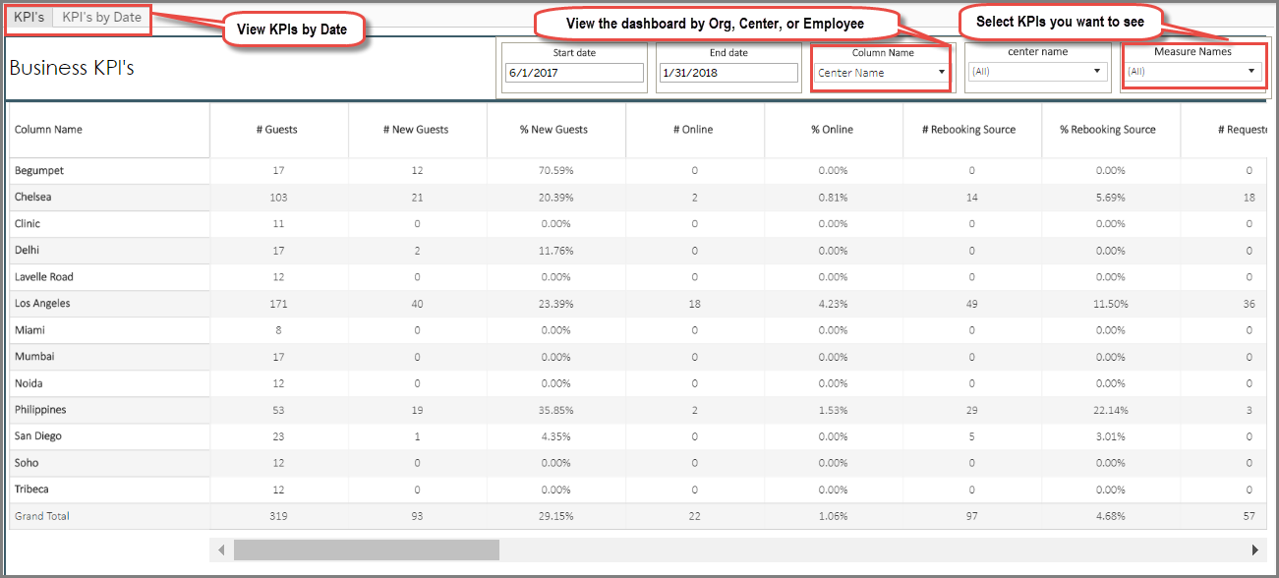This screenshot has height=578, width=1279.
Task: Click the Start date input field
Action: [573, 72]
